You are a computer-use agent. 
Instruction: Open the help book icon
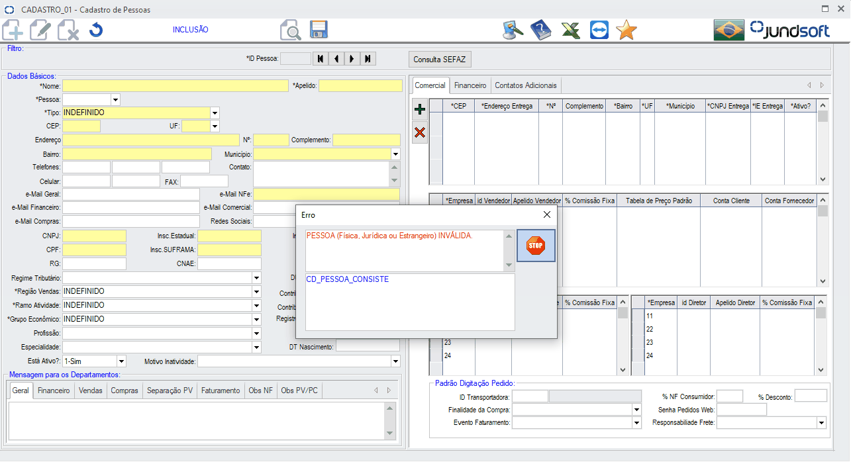(x=541, y=30)
